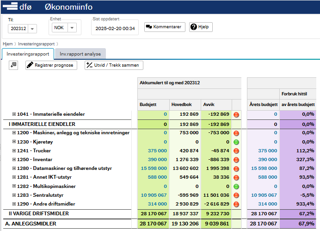
Task: Click the I IMMATERIELLE EIENDELER subtotal label
Action: click(x=42, y=124)
